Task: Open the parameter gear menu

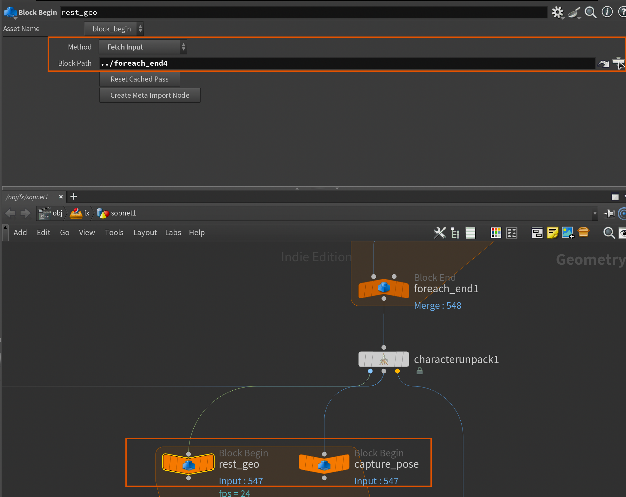Action: (557, 12)
